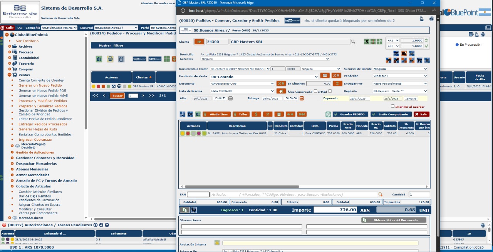
Task: Click the EAN input field
Action: pyautogui.click(x=198, y=195)
